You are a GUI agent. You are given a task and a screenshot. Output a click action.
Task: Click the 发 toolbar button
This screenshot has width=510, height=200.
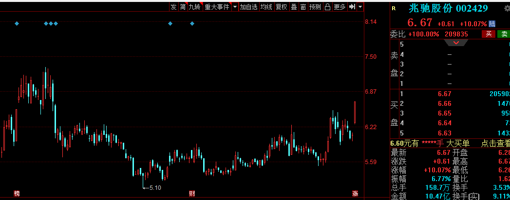[173, 7]
